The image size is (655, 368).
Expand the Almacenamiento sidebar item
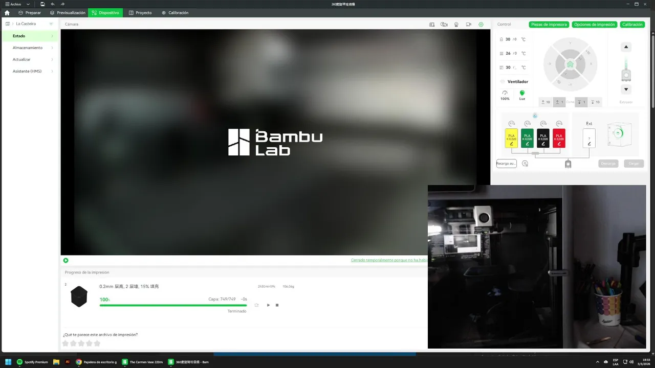(x=52, y=48)
